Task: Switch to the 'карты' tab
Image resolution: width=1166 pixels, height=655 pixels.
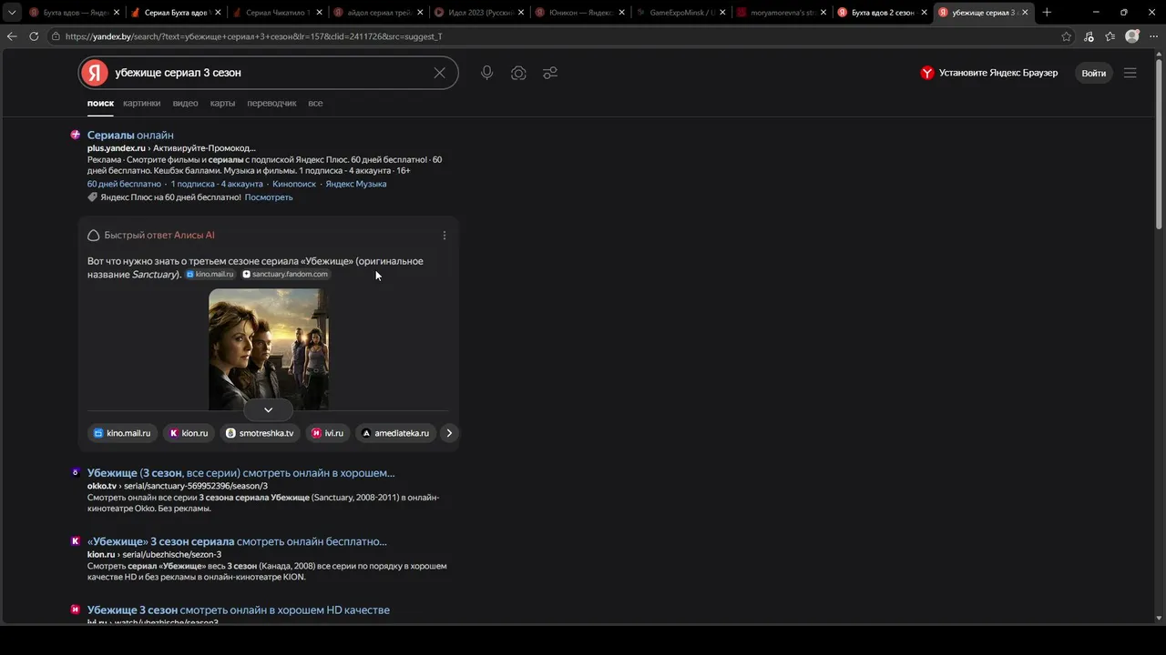Action: click(x=222, y=104)
